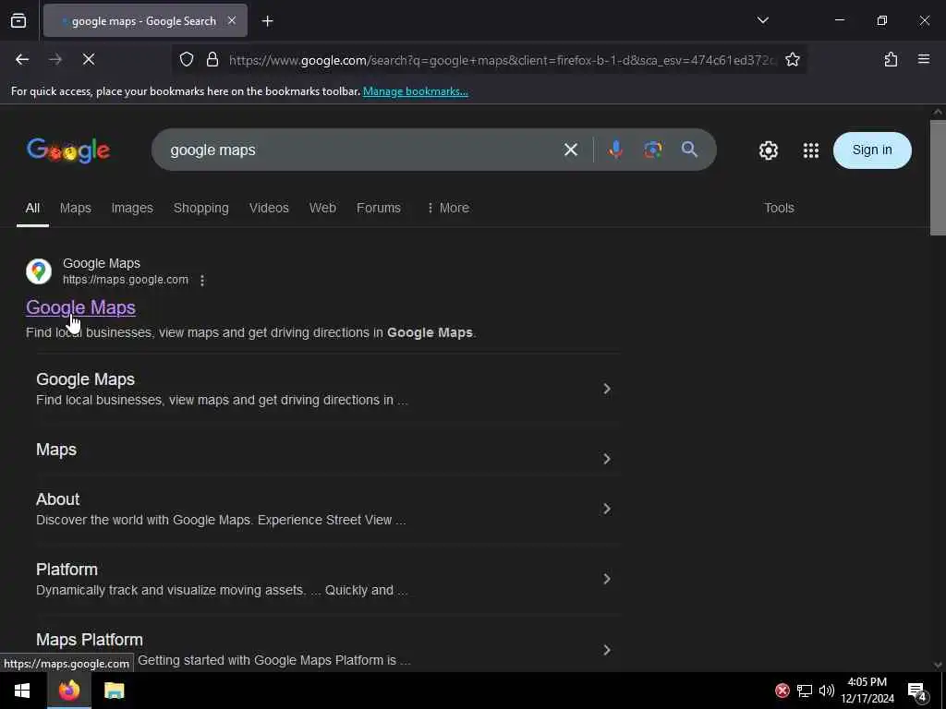View site security padlock information
Screen dimensions: 946x709
[212, 59]
